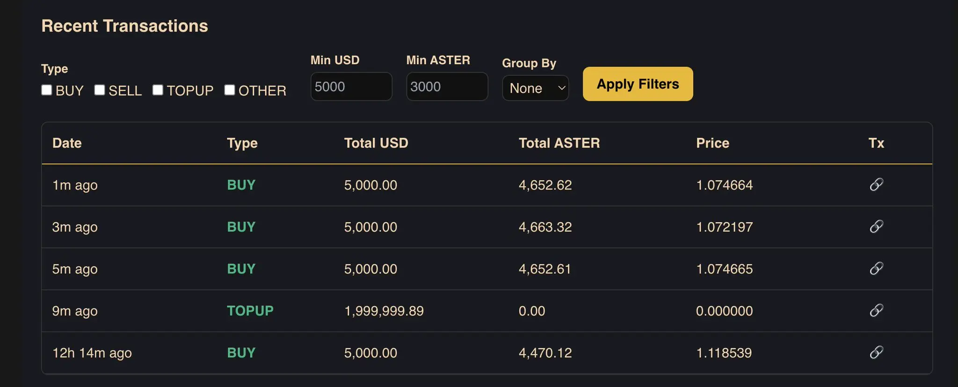
Task: Click the Total USD column header
Action: point(376,143)
